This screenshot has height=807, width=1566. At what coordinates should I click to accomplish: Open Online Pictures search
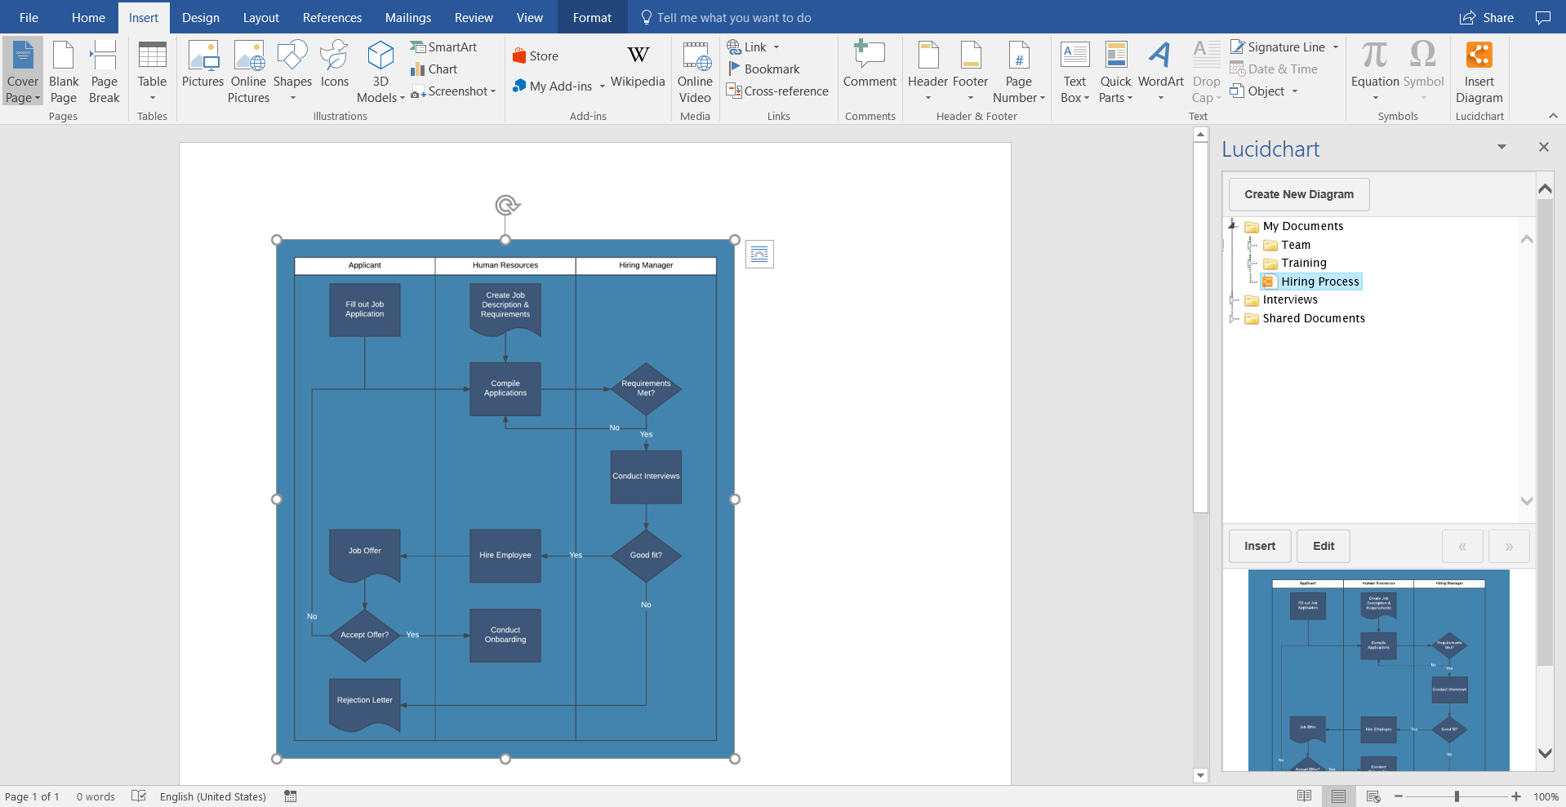(x=248, y=72)
